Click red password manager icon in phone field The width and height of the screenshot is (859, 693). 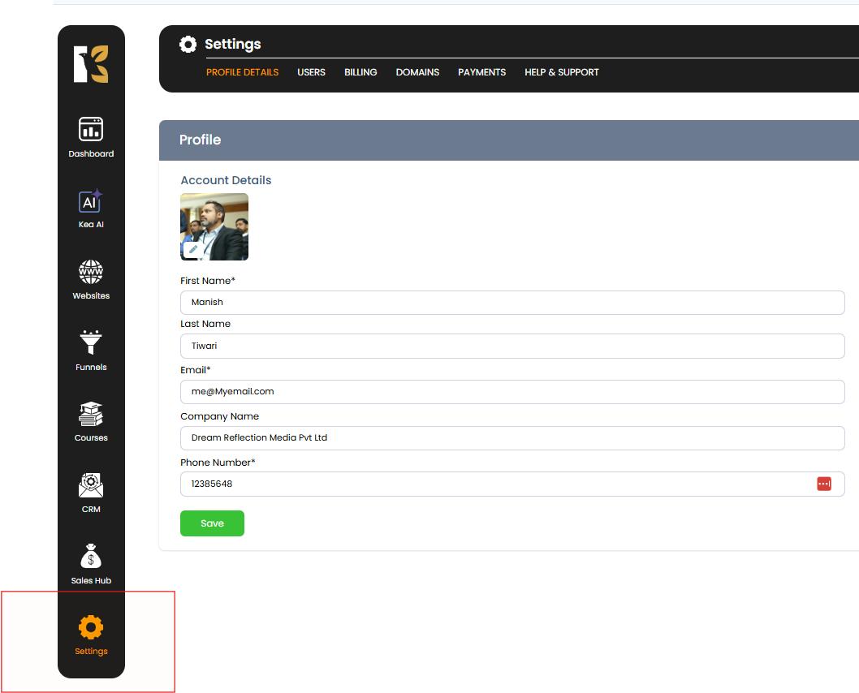pyautogui.click(x=823, y=484)
